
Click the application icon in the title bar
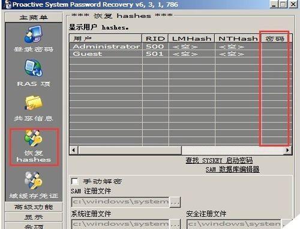click(x=8, y=4)
